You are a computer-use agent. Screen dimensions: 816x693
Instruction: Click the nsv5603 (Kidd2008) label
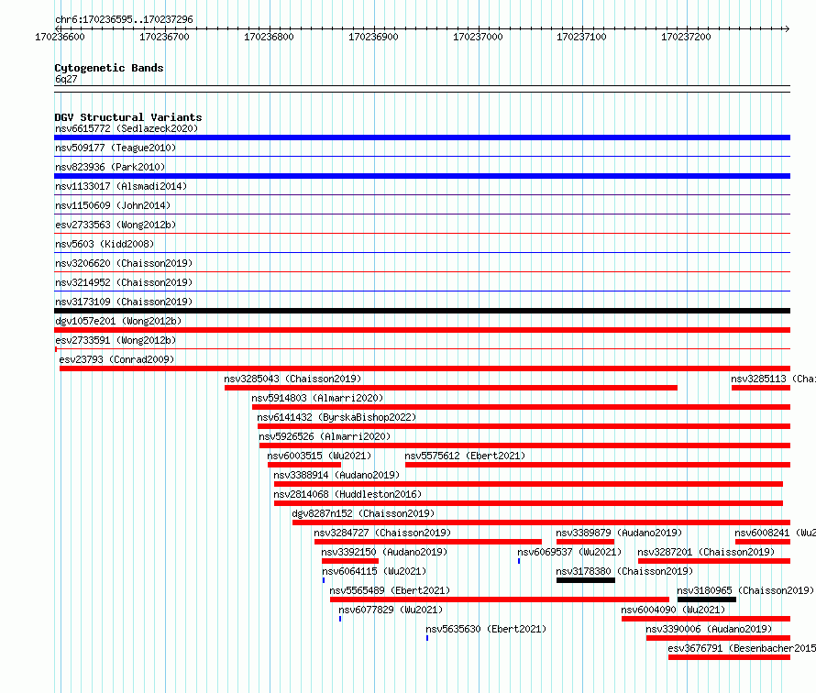[x=105, y=244]
